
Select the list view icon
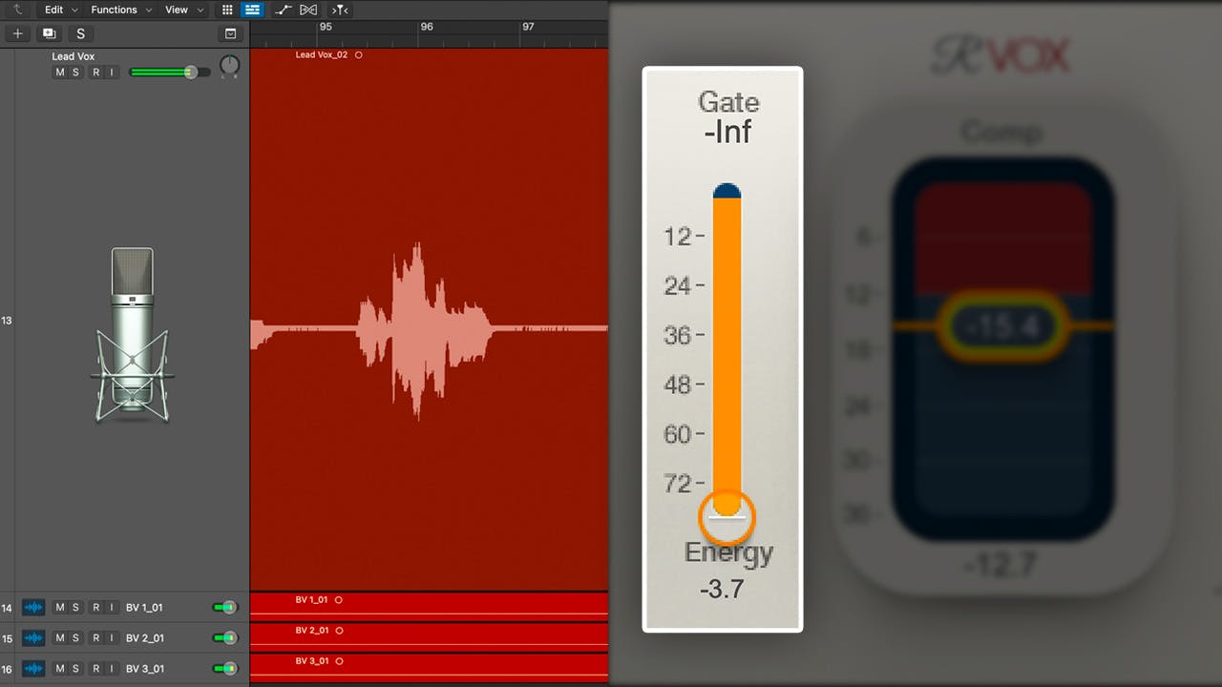coord(252,10)
